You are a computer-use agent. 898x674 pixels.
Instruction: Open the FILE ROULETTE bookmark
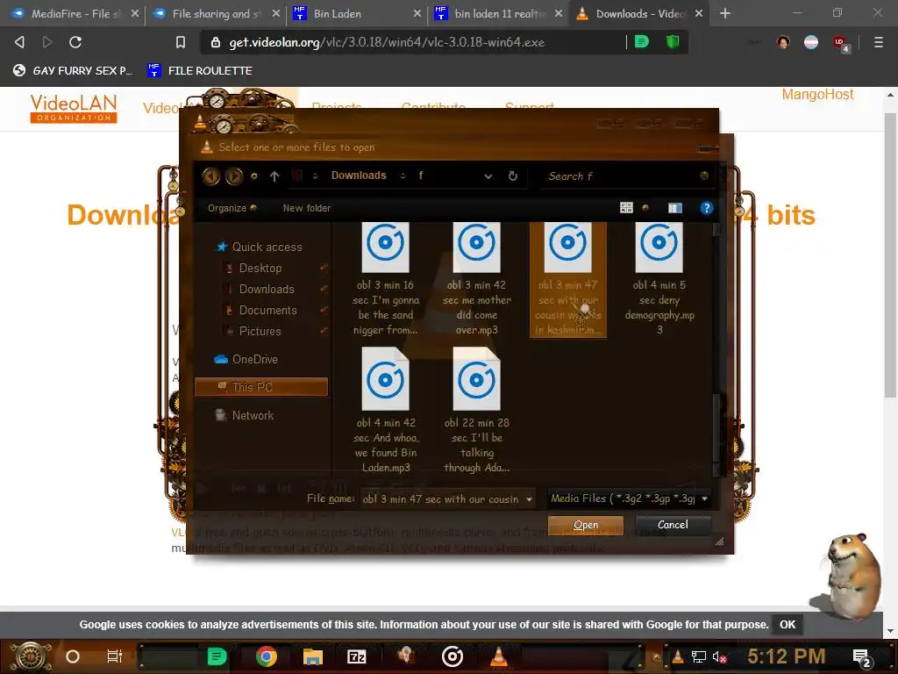200,70
